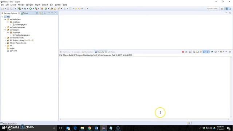Click the Back navigation arrow icon
The width and height of the screenshot is (233, 131).
pyautogui.click(x=79, y=9)
